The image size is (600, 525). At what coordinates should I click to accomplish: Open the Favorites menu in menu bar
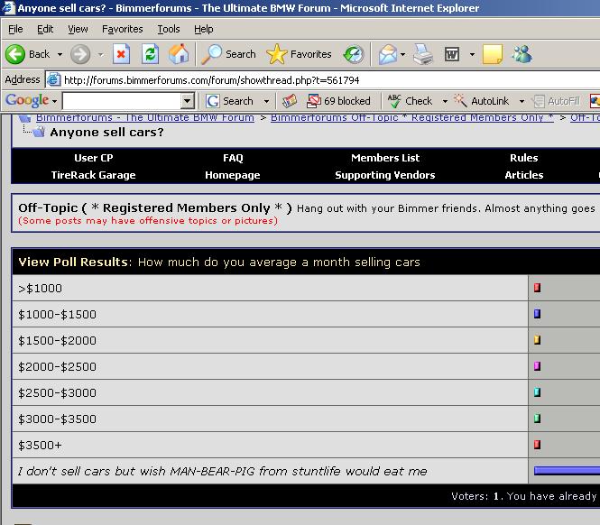pyautogui.click(x=122, y=29)
